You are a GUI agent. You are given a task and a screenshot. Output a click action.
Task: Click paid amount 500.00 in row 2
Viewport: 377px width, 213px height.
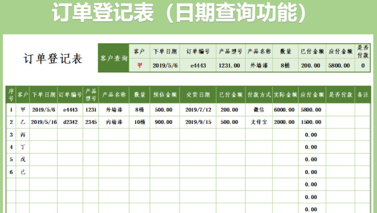point(231,122)
